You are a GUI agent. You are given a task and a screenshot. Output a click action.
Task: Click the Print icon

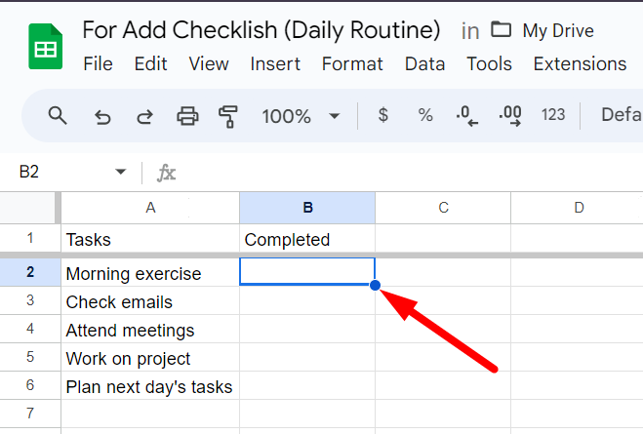pos(187,117)
